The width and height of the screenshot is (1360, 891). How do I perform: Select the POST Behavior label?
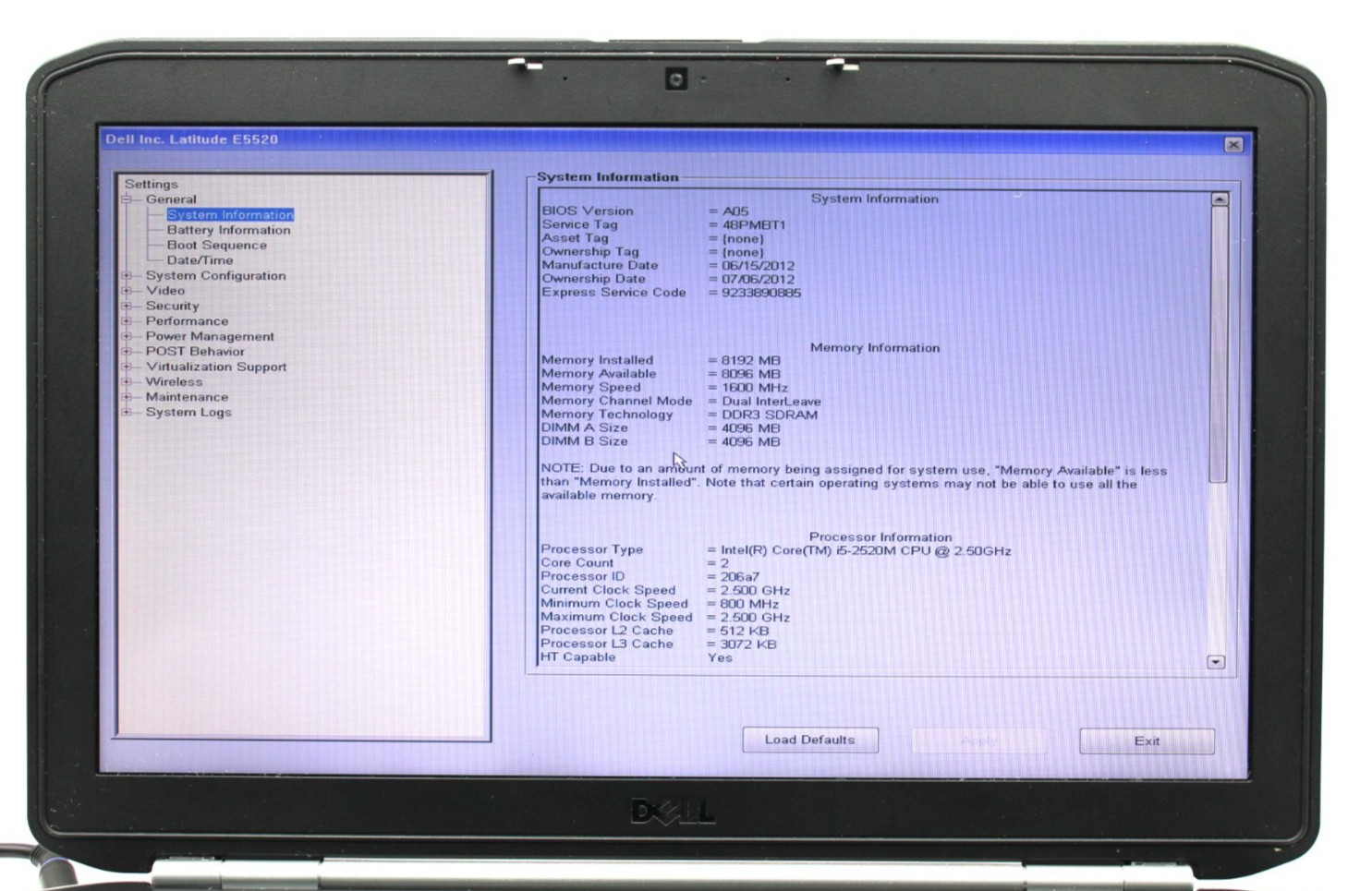(195, 351)
